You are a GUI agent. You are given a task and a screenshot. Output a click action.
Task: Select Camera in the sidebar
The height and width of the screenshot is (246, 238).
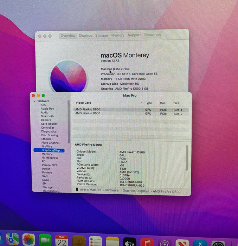[46, 120]
